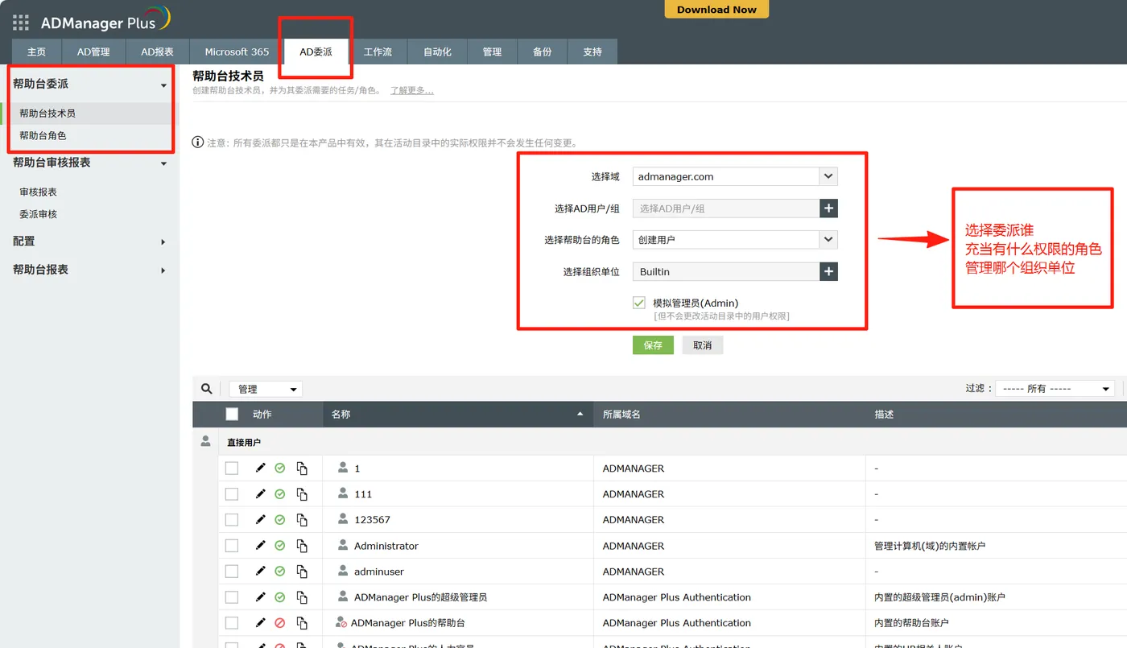Click the 取消 button

click(x=703, y=345)
